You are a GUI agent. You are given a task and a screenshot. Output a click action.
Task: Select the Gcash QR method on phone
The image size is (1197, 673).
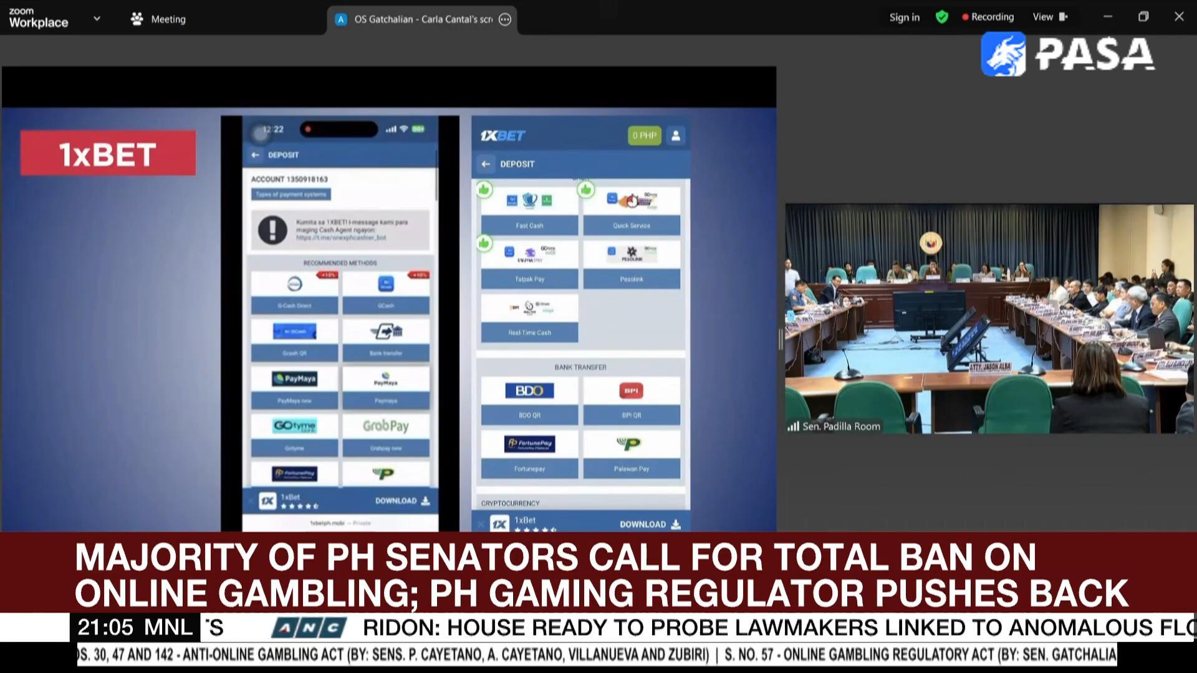coord(294,340)
